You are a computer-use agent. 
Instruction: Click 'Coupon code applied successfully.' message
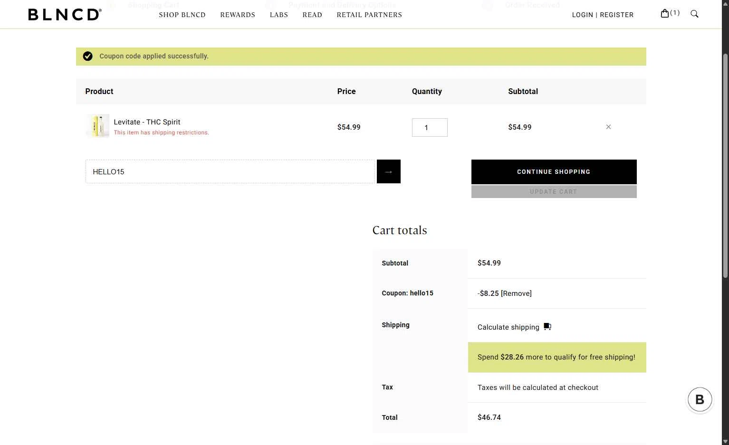154,56
